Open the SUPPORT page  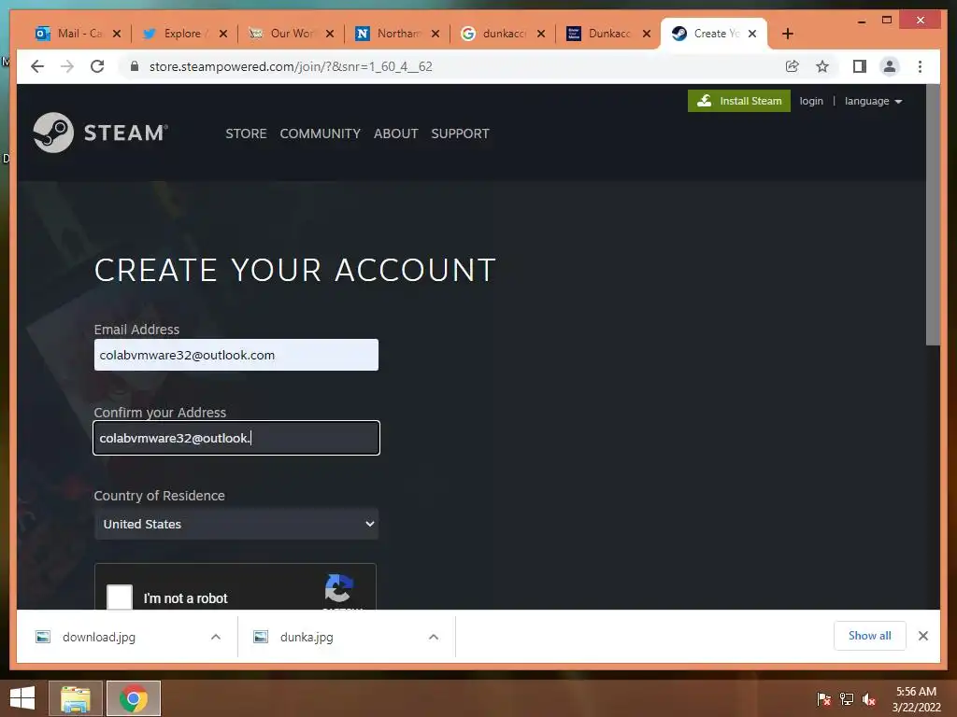point(460,134)
